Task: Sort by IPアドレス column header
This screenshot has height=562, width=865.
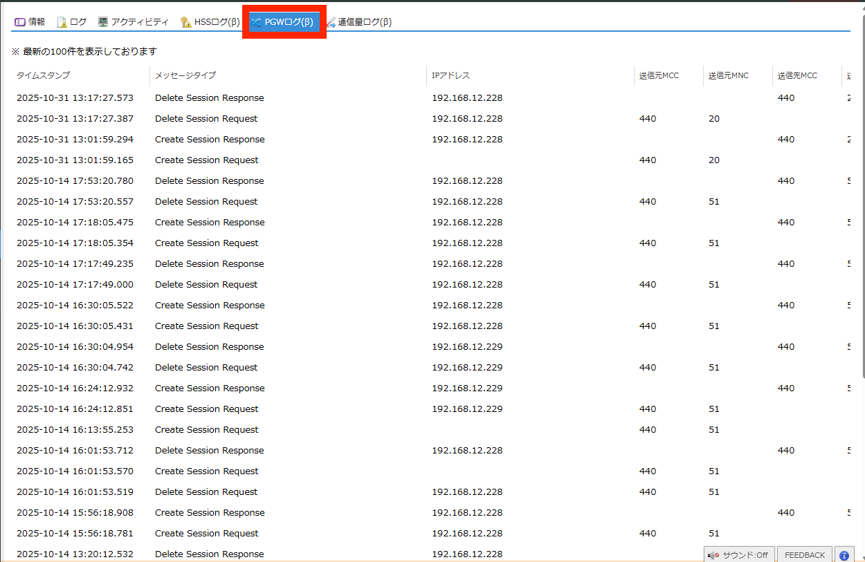Action: pos(450,75)
